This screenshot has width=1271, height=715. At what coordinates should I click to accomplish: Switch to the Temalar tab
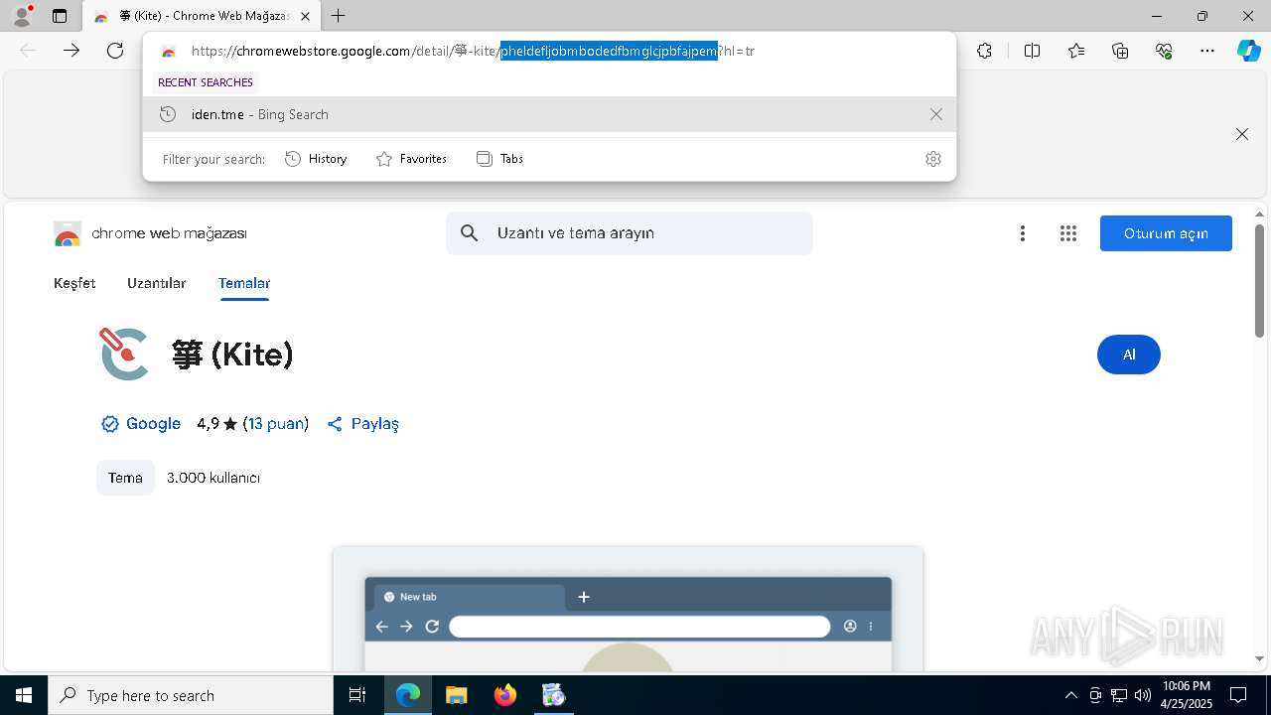[244, 283]
